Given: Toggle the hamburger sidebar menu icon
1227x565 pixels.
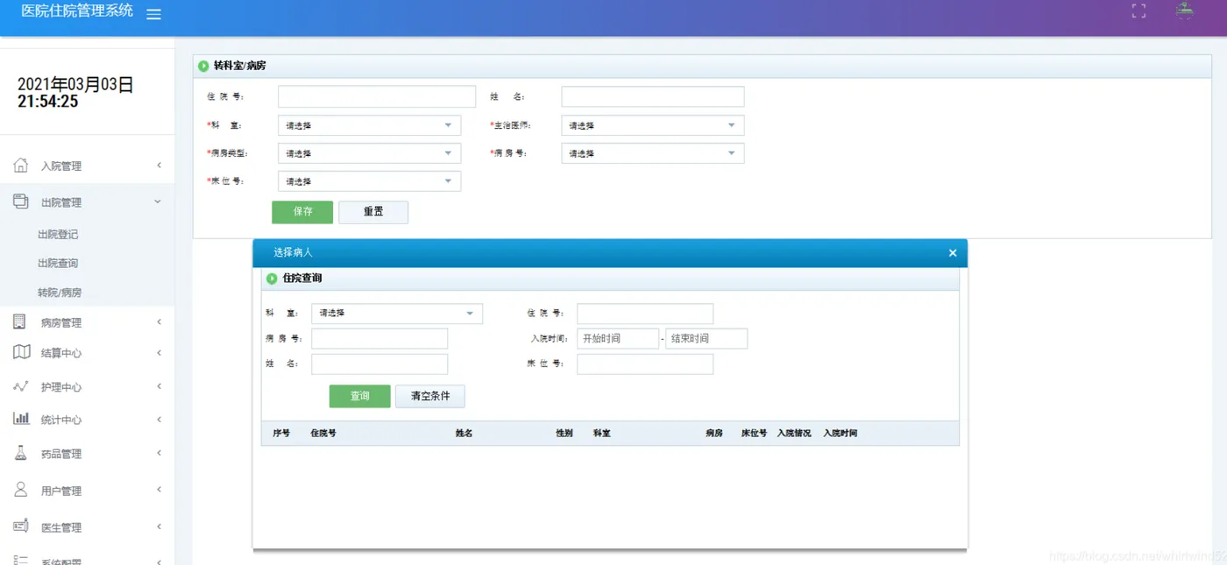Looking at the screenshot, I should pyautogui.click(x=153, y=15).
